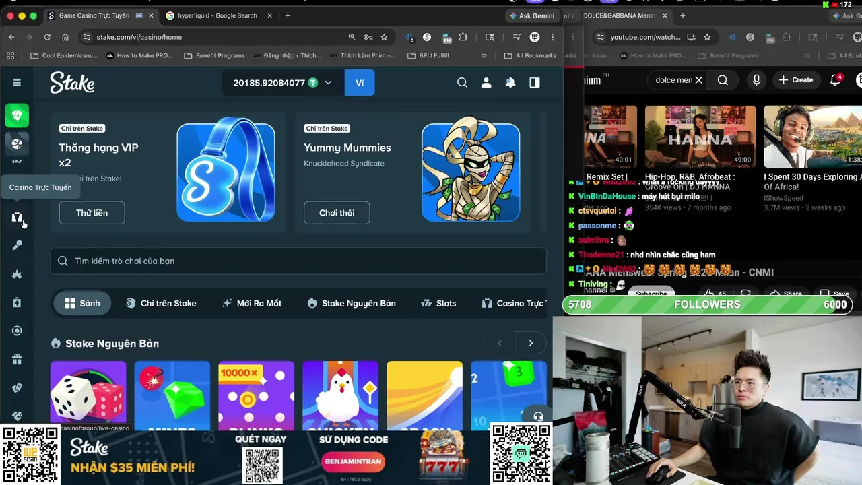This screenshot has width=862, height=485.
Task: Bookmark this page with the star icon
Action: click(x=384, y=37)
